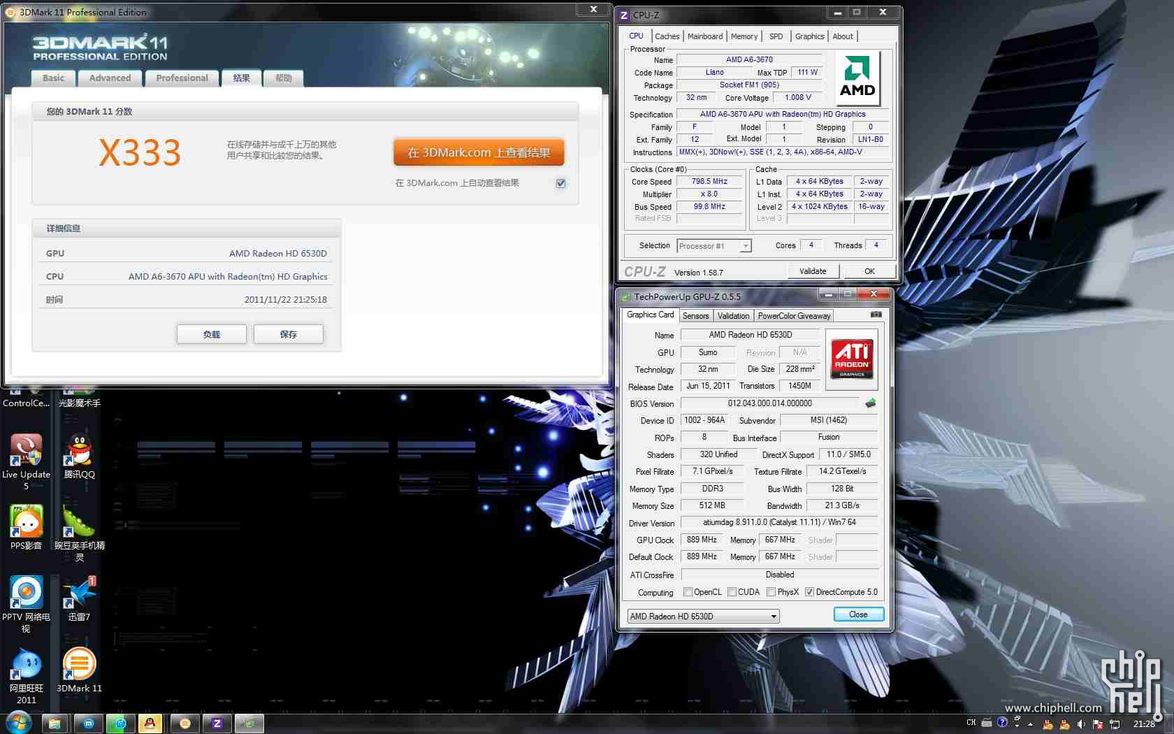Open the PPS影音 desktop icon
Viewport: 1174px width, 734px height.
tap(26, 528)
